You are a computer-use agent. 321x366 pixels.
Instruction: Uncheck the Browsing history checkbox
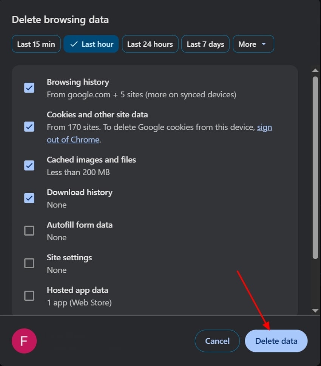(x=29, y=88)
